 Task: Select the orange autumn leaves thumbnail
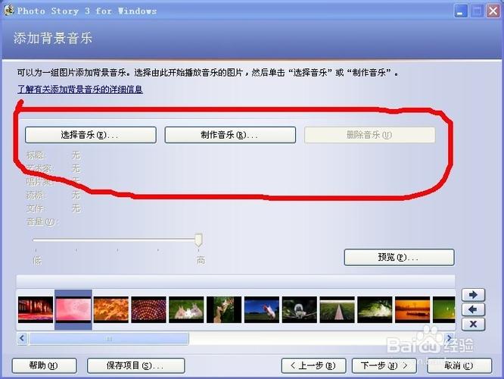[x=111, y=309]
